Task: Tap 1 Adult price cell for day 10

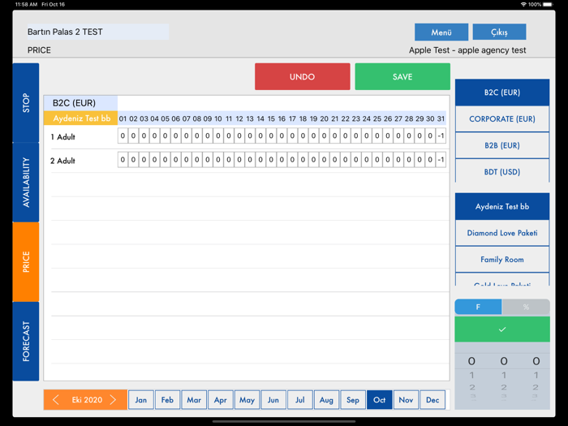Action: pyautogui.click(x=218, y=136)
